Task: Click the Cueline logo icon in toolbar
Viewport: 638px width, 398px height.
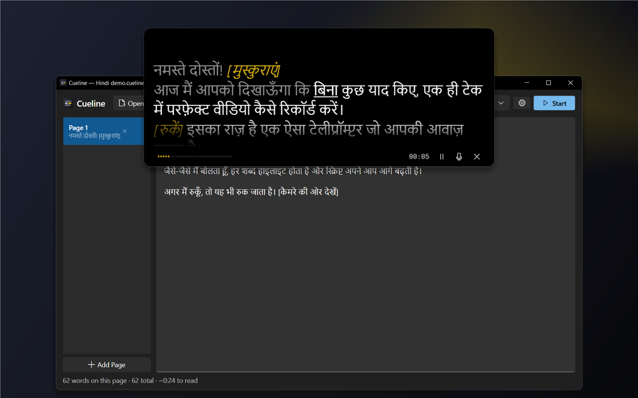Action: [68, 103]
